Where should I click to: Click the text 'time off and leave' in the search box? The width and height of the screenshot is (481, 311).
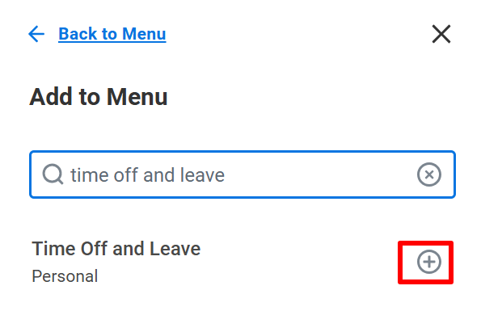(148, 175)
